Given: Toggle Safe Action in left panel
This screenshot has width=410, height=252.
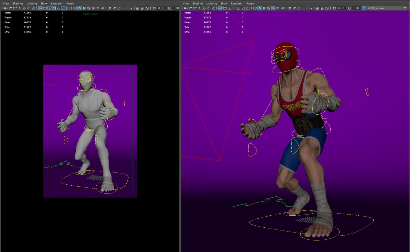Looking at the screenshot, I should click(x=63, y=8).
